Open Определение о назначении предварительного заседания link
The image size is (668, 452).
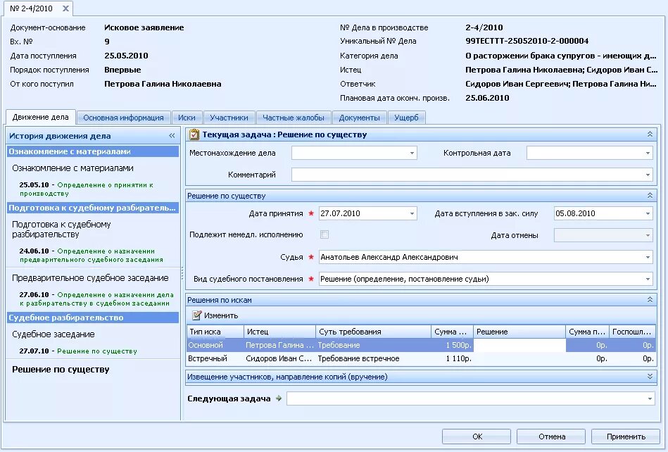pyautogui.click(x=92, y=255)
